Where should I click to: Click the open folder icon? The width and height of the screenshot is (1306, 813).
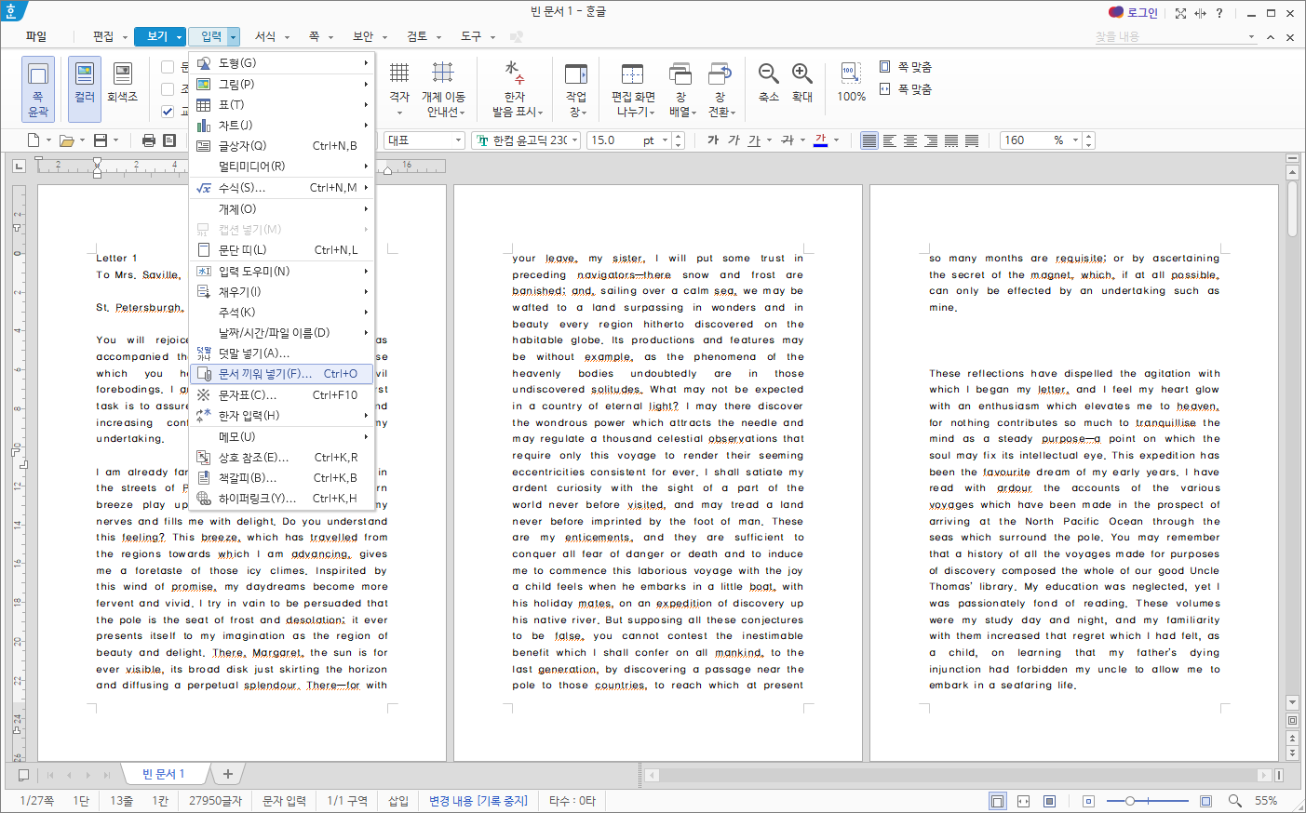click(x=66, y=140)
